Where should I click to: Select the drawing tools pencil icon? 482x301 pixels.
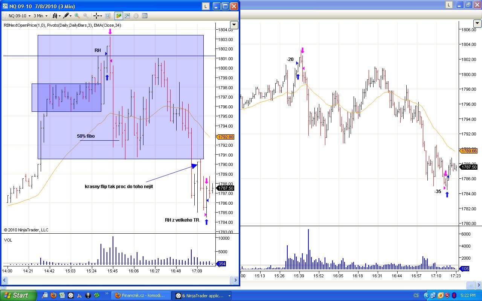coord(67,16)
